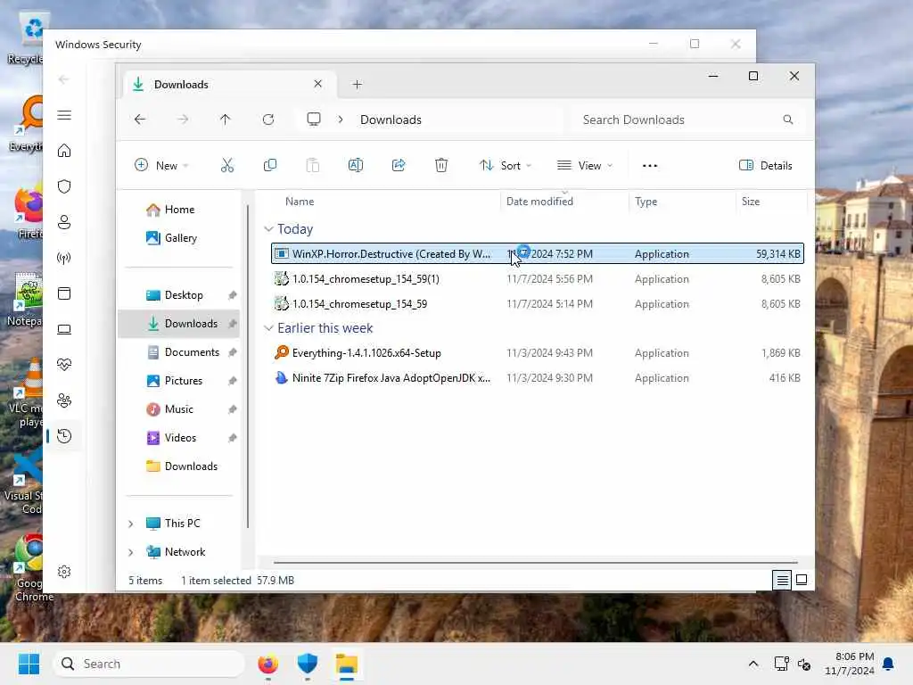Open Windows Security shield on taskbar
The image size is (913, 685).
pos(308,664)
